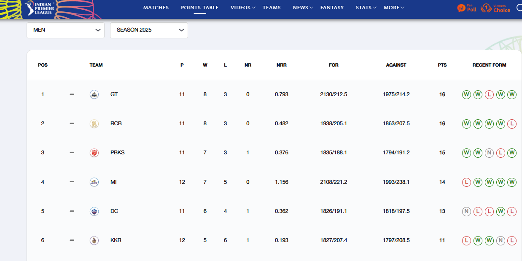Viewport: 522px width, 261px height.
Task: Click the DC team logo
Action: coord(94,211)
